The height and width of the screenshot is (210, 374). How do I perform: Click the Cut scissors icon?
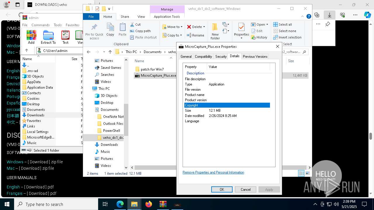(x=132, y=24)
